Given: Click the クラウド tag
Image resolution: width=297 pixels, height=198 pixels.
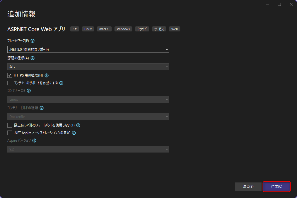Looking at the screenshot, I should [142, 29].
